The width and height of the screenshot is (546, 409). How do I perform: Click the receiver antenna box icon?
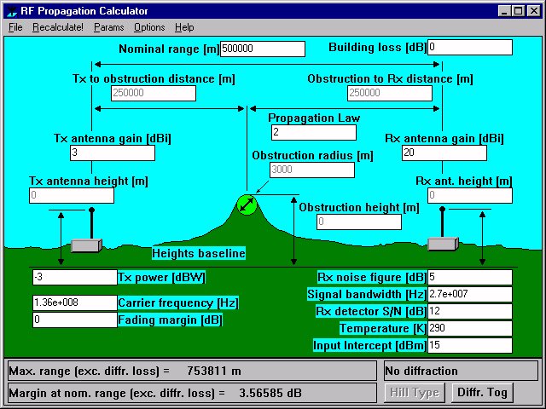[443, 245]
